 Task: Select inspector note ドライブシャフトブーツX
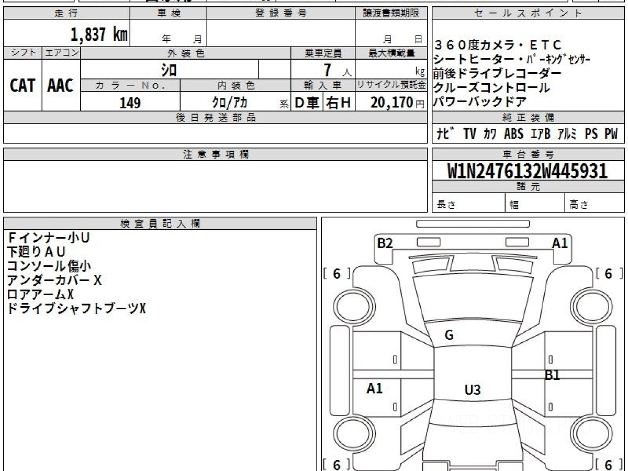(76, 308)
